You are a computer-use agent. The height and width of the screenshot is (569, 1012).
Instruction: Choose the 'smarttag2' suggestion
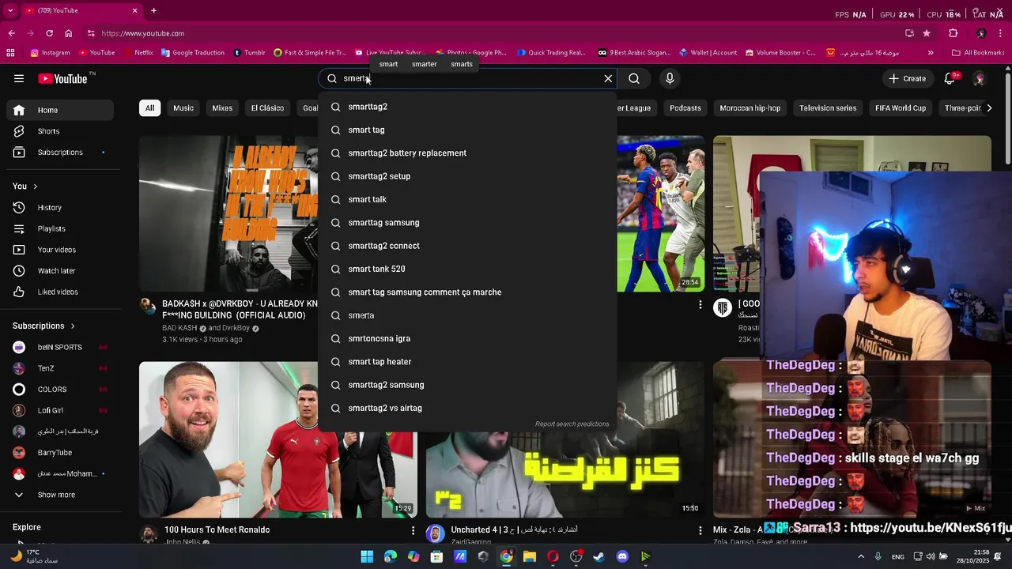coord(467,107)
